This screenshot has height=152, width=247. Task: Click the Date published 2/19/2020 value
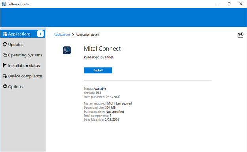coord(113,97)
